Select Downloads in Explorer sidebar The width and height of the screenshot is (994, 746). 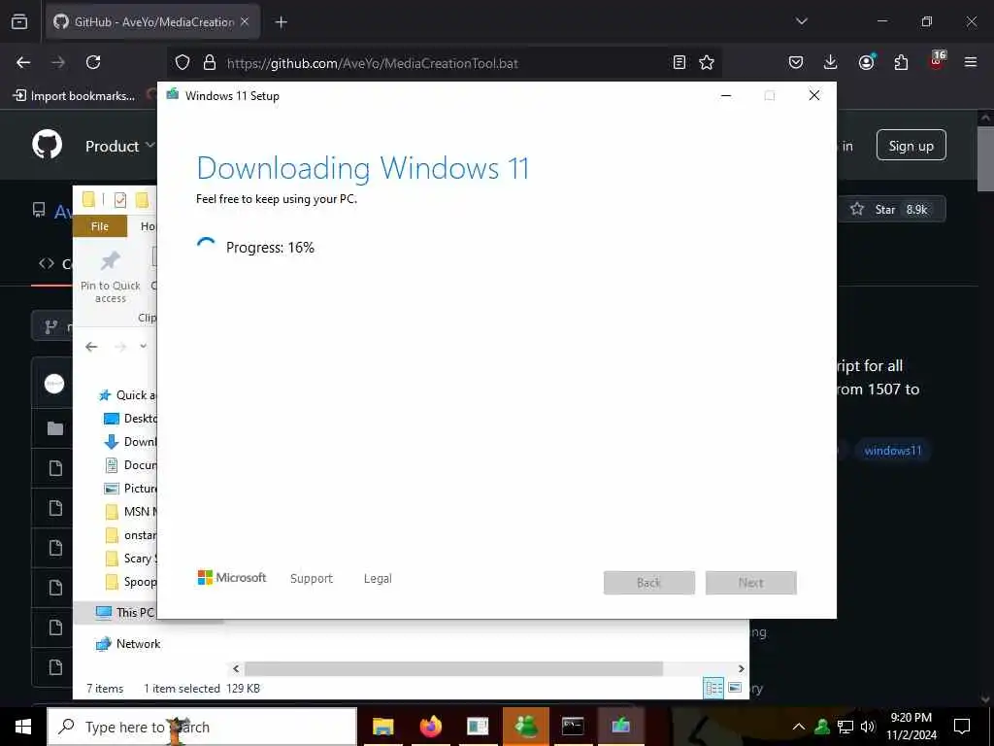[130, 442]
